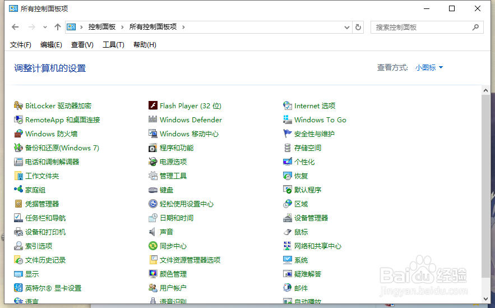Open the Flash Player (32 位) icon
This screenshot has height=308, width=495.
coord(153,105)
